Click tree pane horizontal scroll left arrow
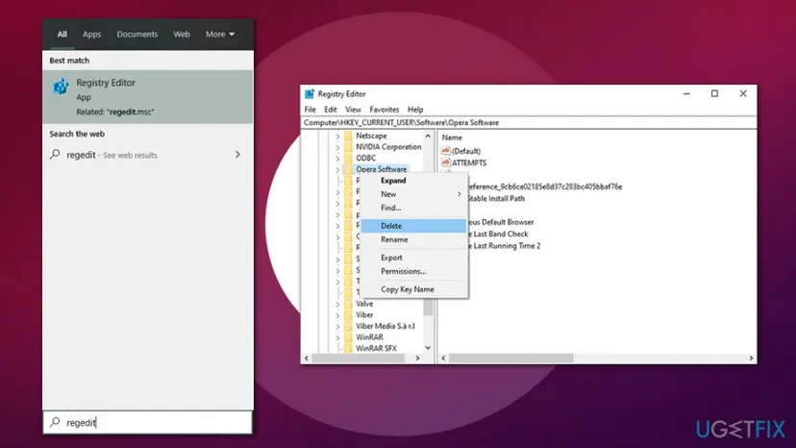This screenshot has width=796, height=448. (x=306, y=358)
